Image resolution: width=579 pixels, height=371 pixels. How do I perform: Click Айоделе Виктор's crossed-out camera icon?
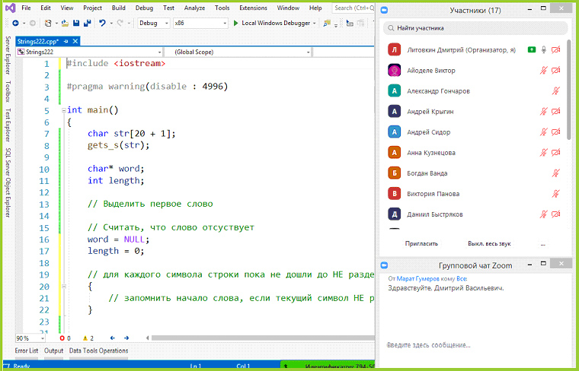[556, 71]
